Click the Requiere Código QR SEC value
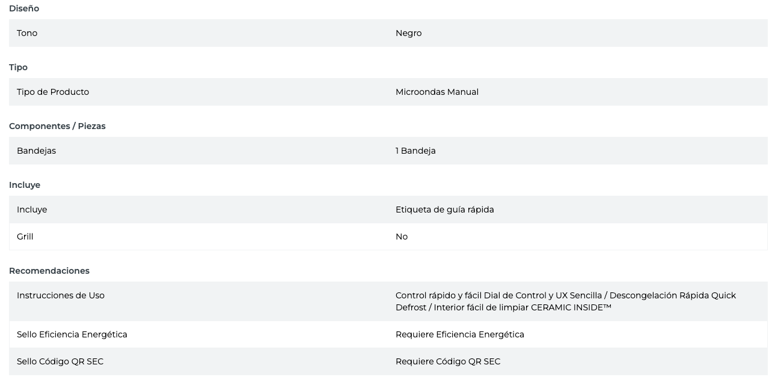The height and width of the screenshot is (386, 775). click(447, 361)
